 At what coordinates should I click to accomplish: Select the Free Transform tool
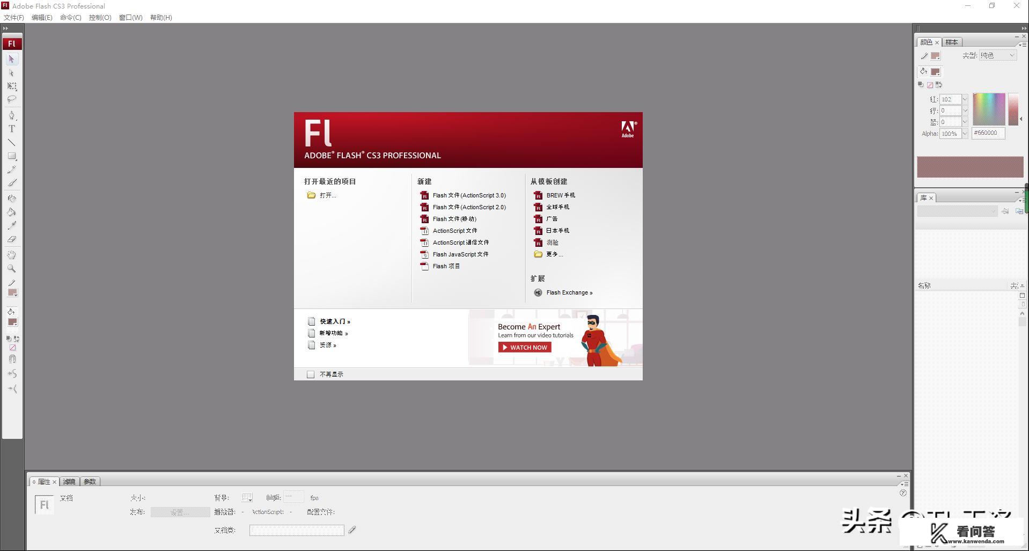[x=11, y=86]
